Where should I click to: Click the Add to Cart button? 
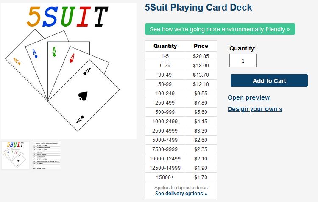[269, 80]
